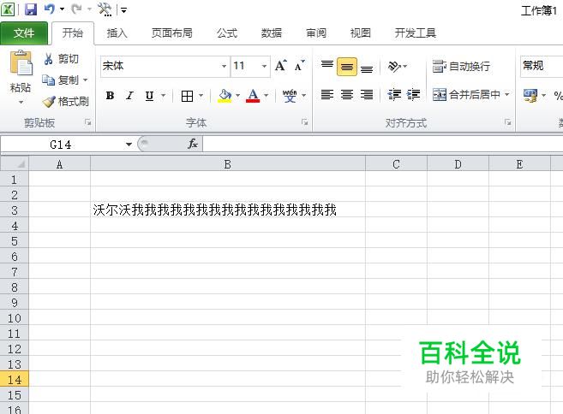The image size is (563, 414).
Task: Toggle top vertical alignment
Action: click(327, 66)
